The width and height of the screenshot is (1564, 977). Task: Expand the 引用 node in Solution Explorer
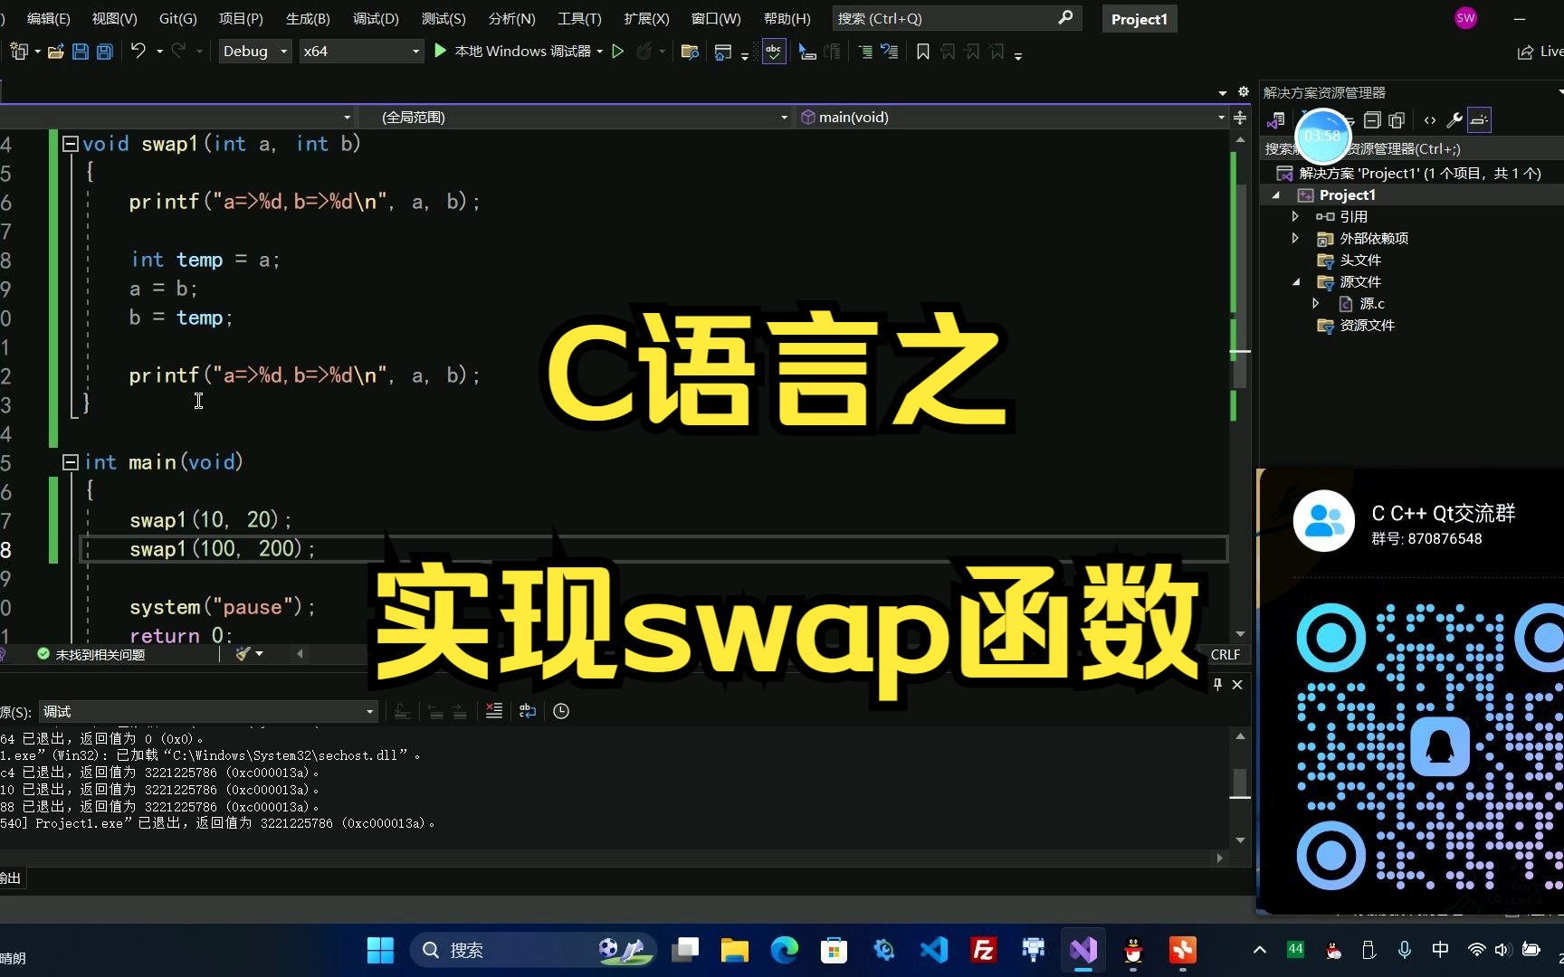click(1295, 216)
